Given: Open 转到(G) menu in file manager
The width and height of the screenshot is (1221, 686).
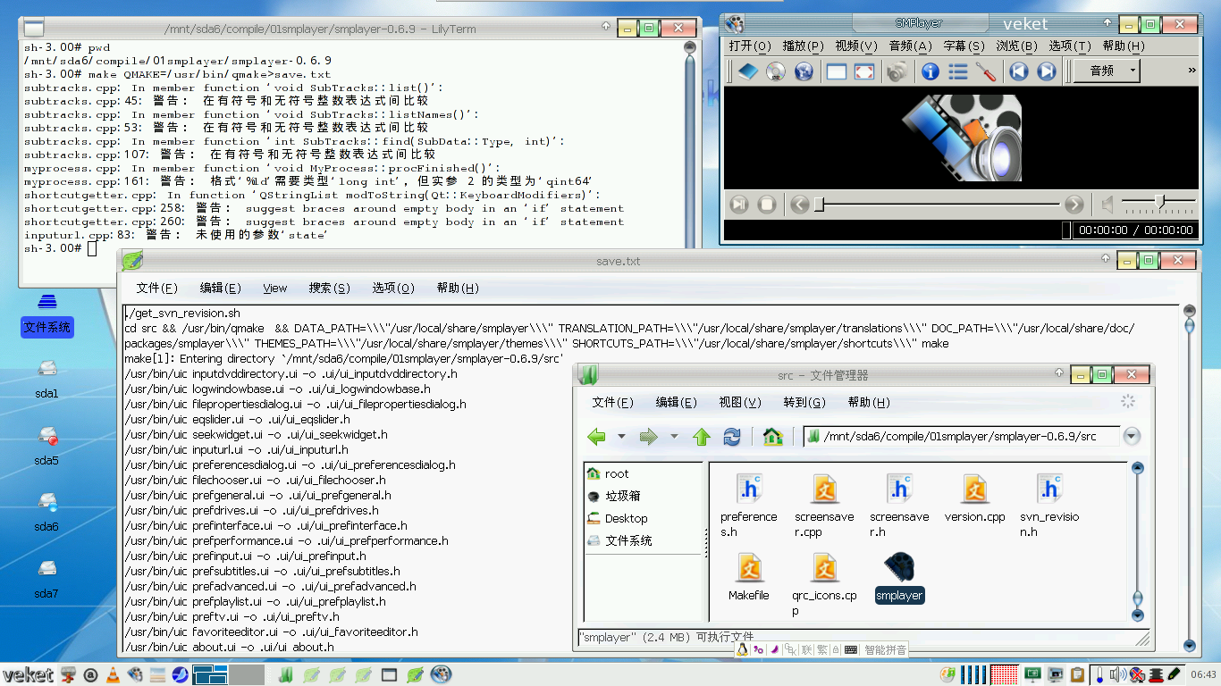Looking at the screenshot, I should click(x=804, y=403).
